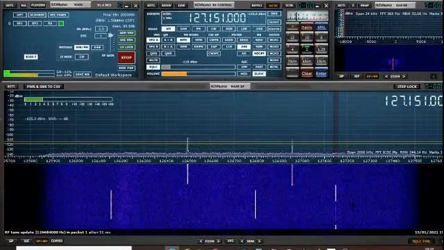Screen dimensions: 444x250
Task: Click Zoom right arrow in Main SP
Action: point(219,241)
